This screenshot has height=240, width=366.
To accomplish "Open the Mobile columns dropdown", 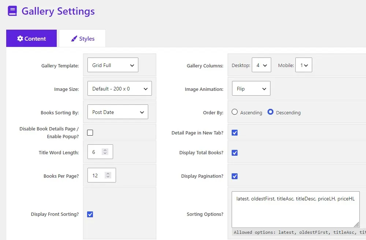I will coord(304,65).
